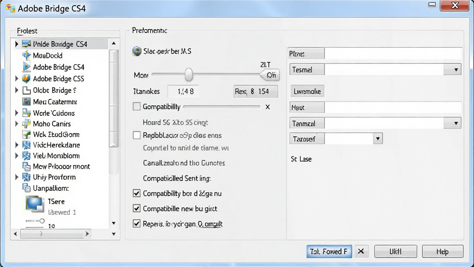Image resolution: width=474 pixels, height=267 pixels.
Task: Click the horizontal scrollbar right arrow
Action: 87,234
